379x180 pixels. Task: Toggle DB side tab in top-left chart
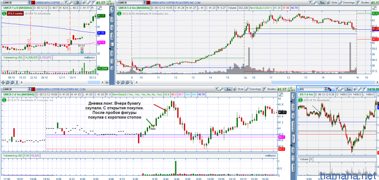[x=113, y=53]
